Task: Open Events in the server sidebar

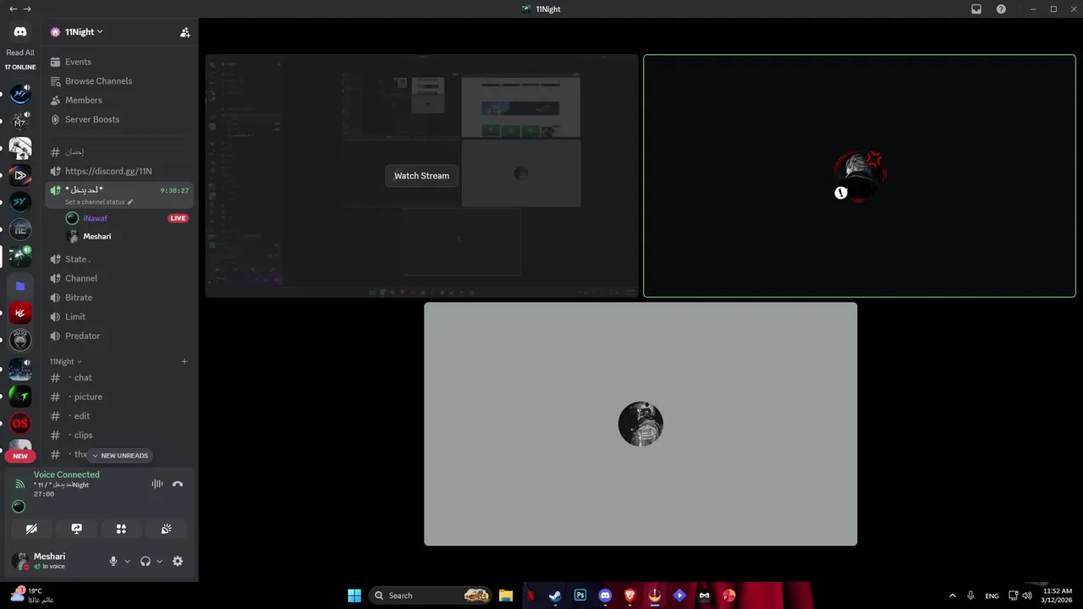Action: click(x=121, y=62)
